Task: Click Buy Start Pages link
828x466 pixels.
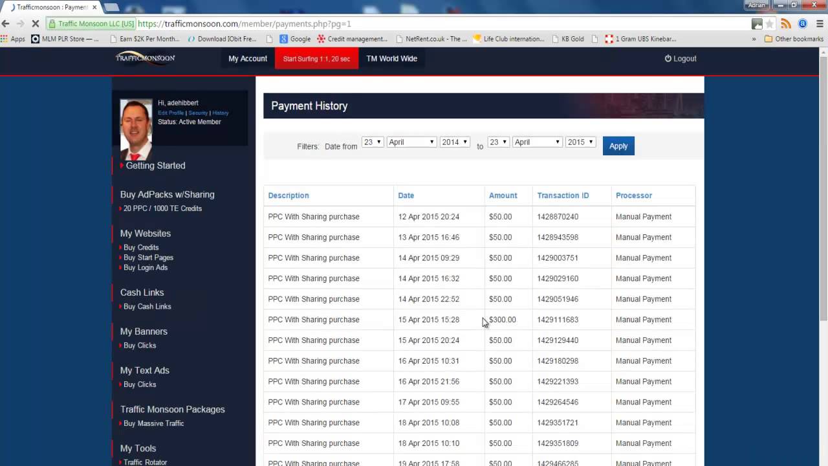Action: tap(148, 258)
